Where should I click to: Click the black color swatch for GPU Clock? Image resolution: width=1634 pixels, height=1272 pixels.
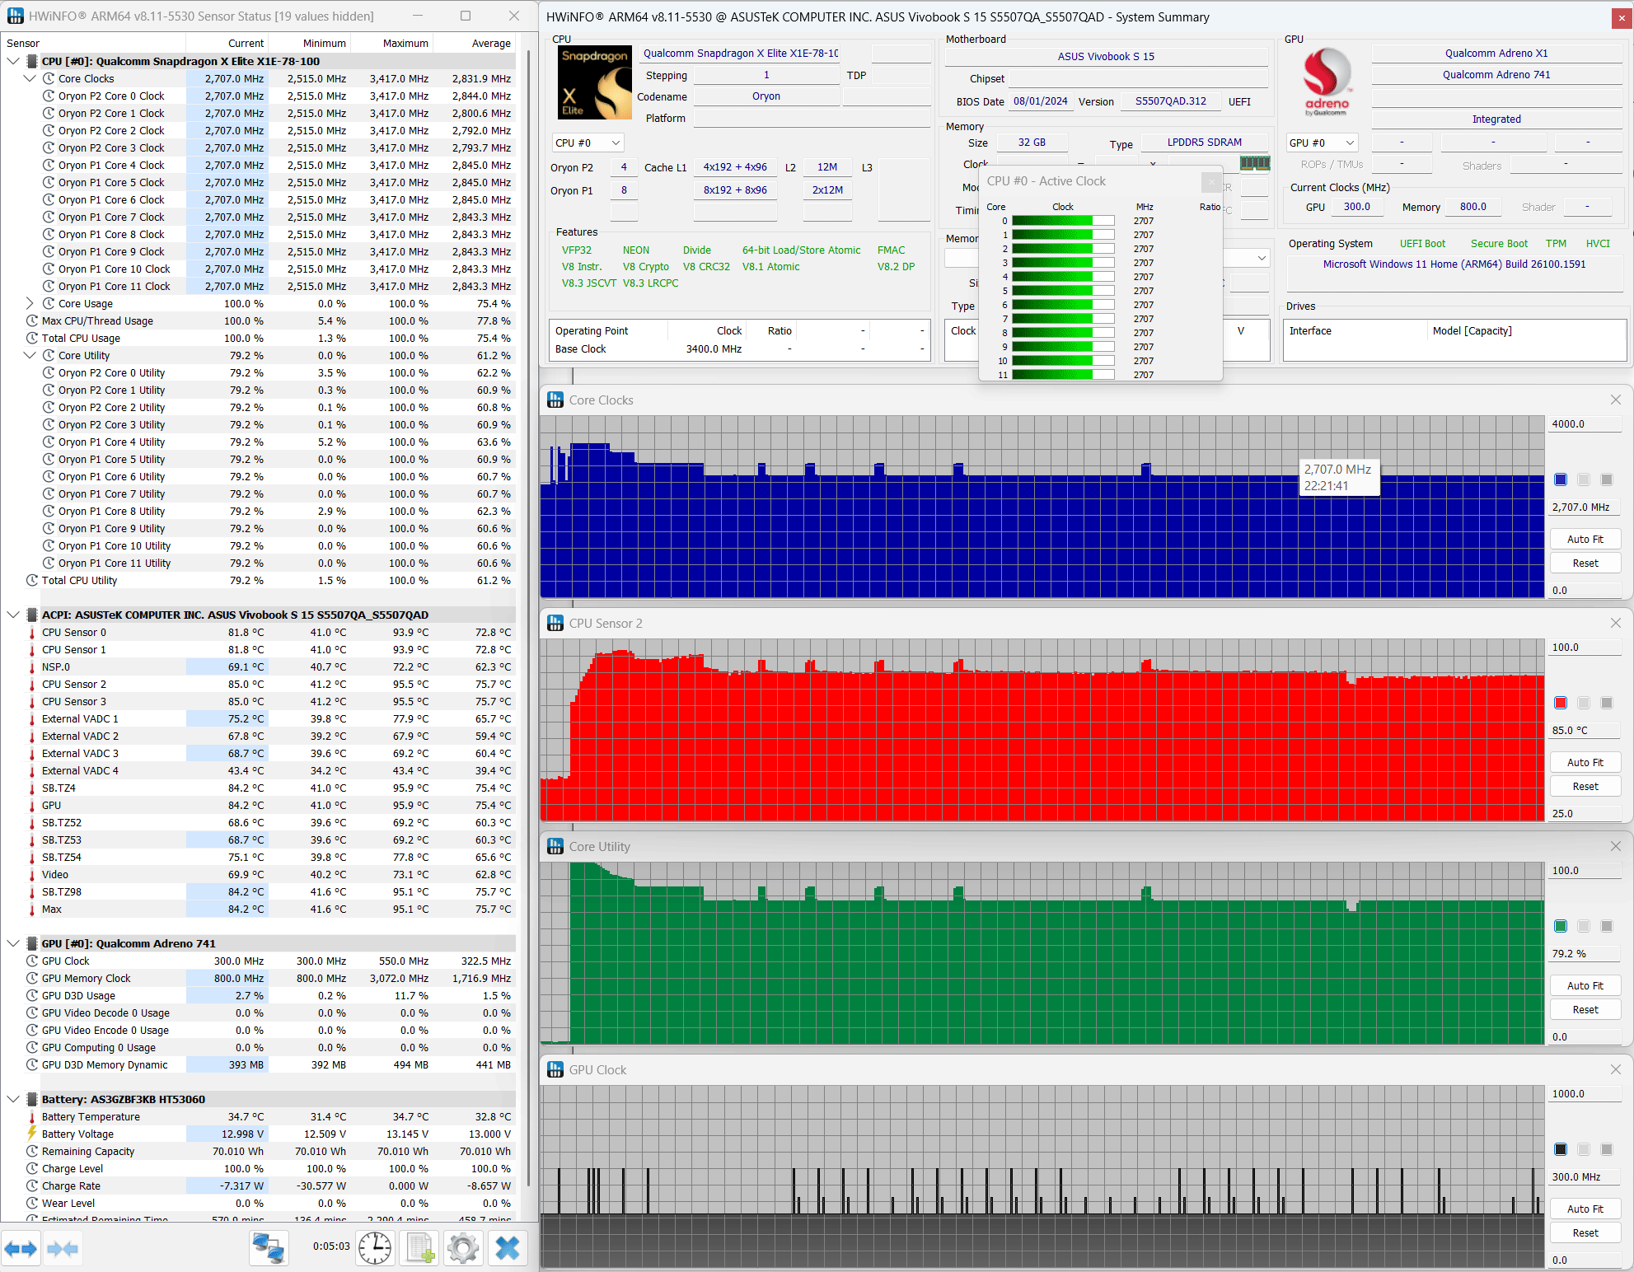coord(1560,1149)
